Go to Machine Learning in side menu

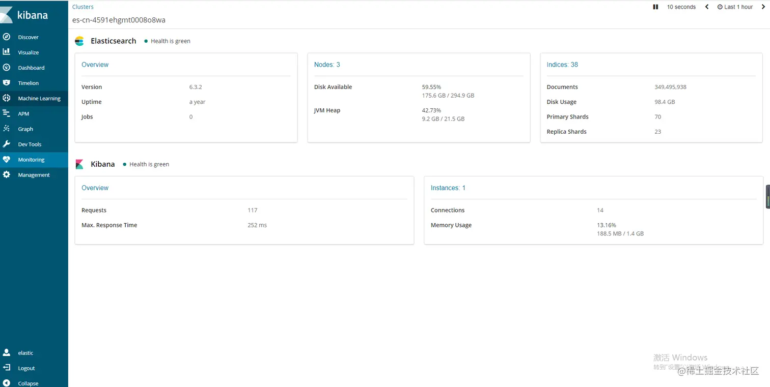coord(39,99)
